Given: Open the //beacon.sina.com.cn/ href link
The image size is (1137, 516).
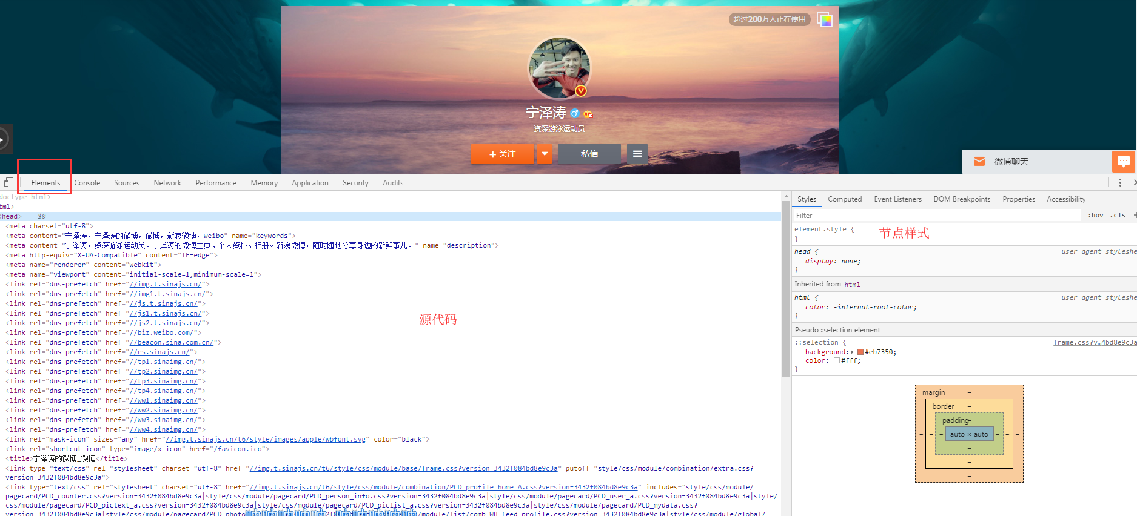Looking at the screenshot, I should pos(171,342).
